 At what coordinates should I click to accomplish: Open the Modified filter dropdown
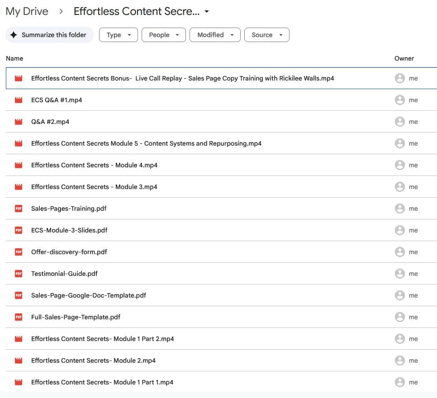(x=214, y=35)
